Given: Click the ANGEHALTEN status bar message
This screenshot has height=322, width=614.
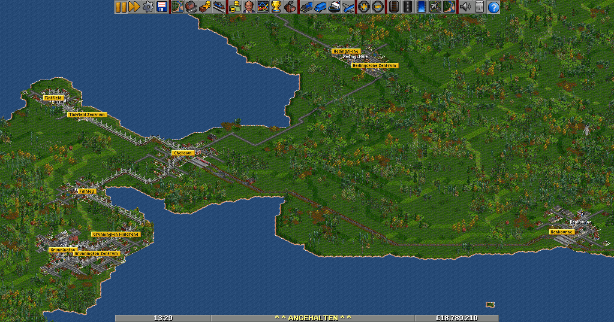Looking at the screenshot, I should point(312,318).
